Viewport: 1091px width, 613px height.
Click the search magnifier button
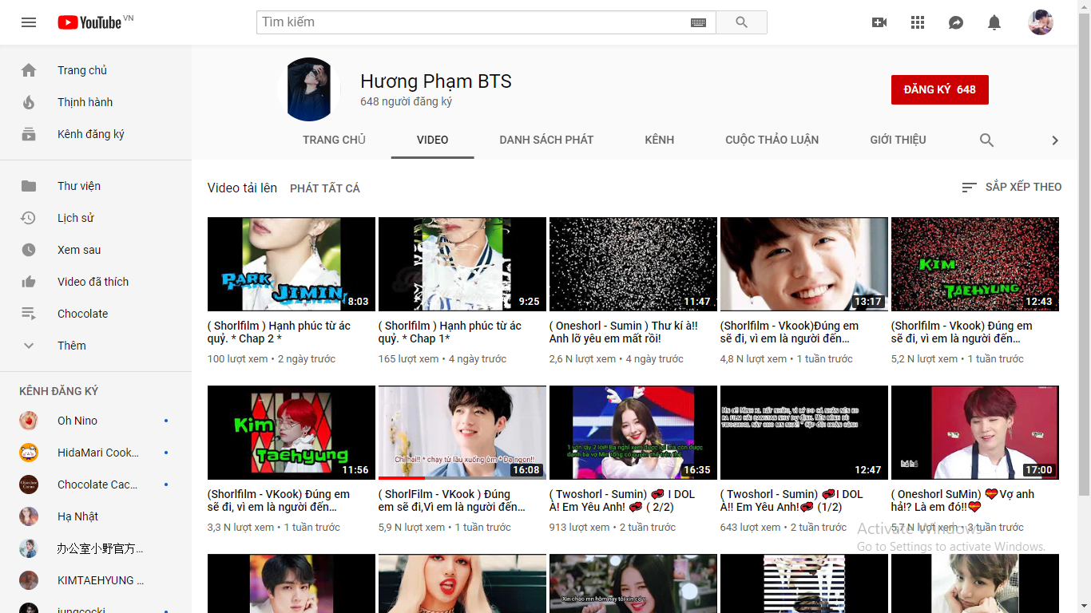coord(742,22)
